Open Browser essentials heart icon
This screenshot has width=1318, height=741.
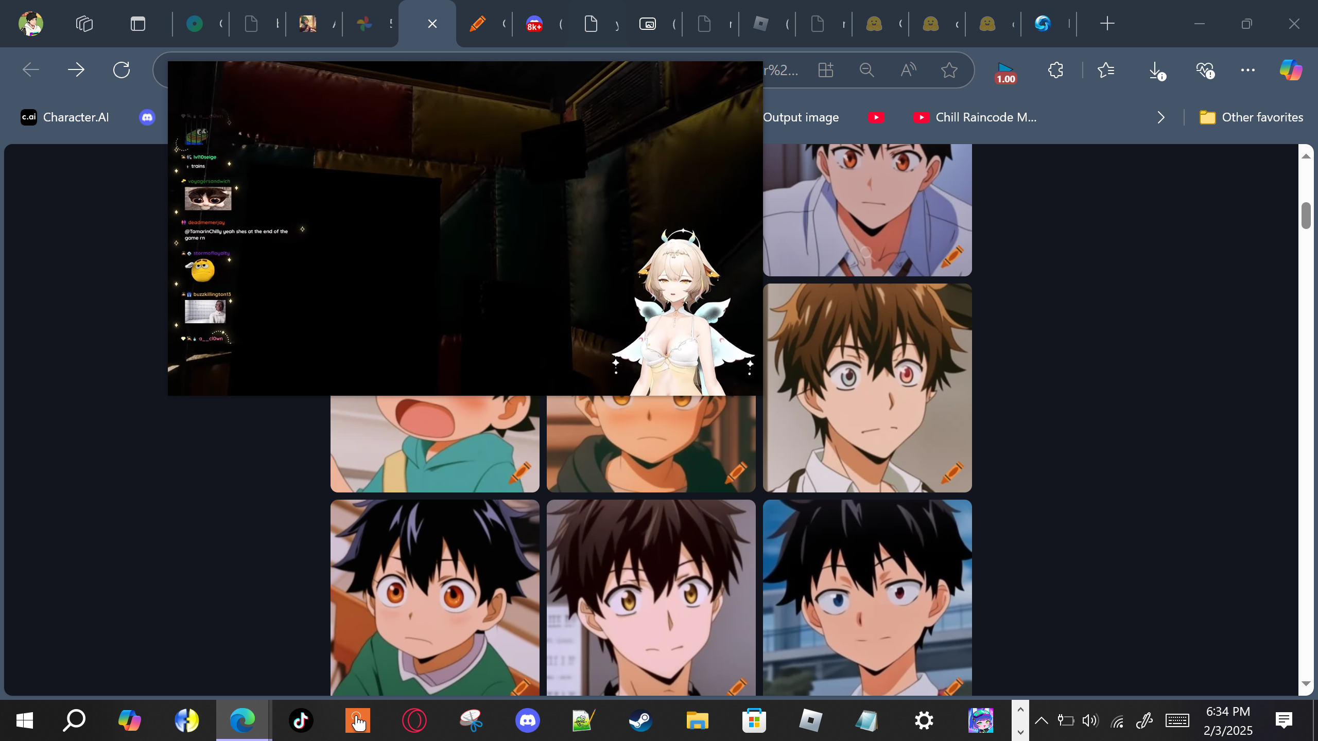(1206, 71)
